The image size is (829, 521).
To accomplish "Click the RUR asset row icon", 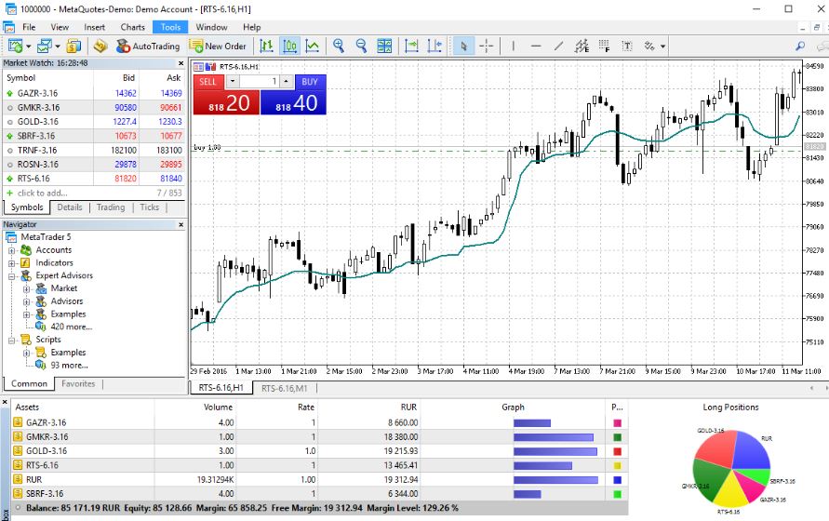I will click(x=18, y=480).
